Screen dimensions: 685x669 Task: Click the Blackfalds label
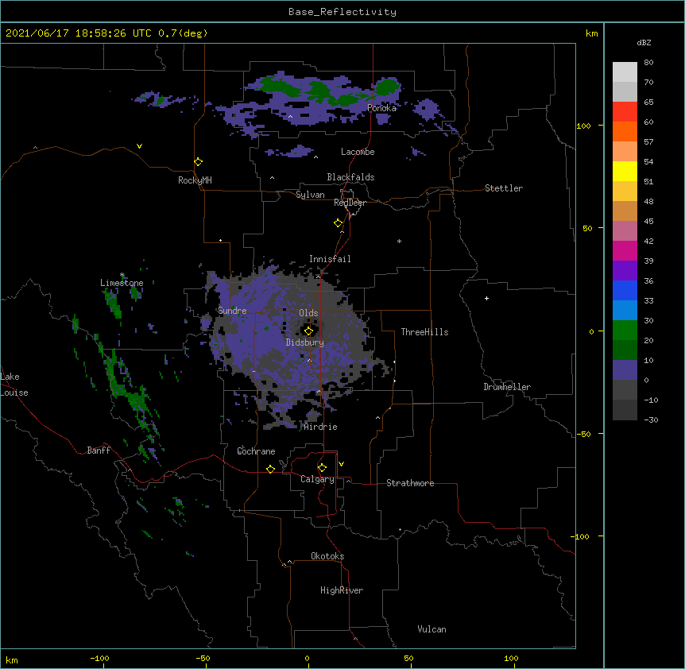click(x=350, y=177)
